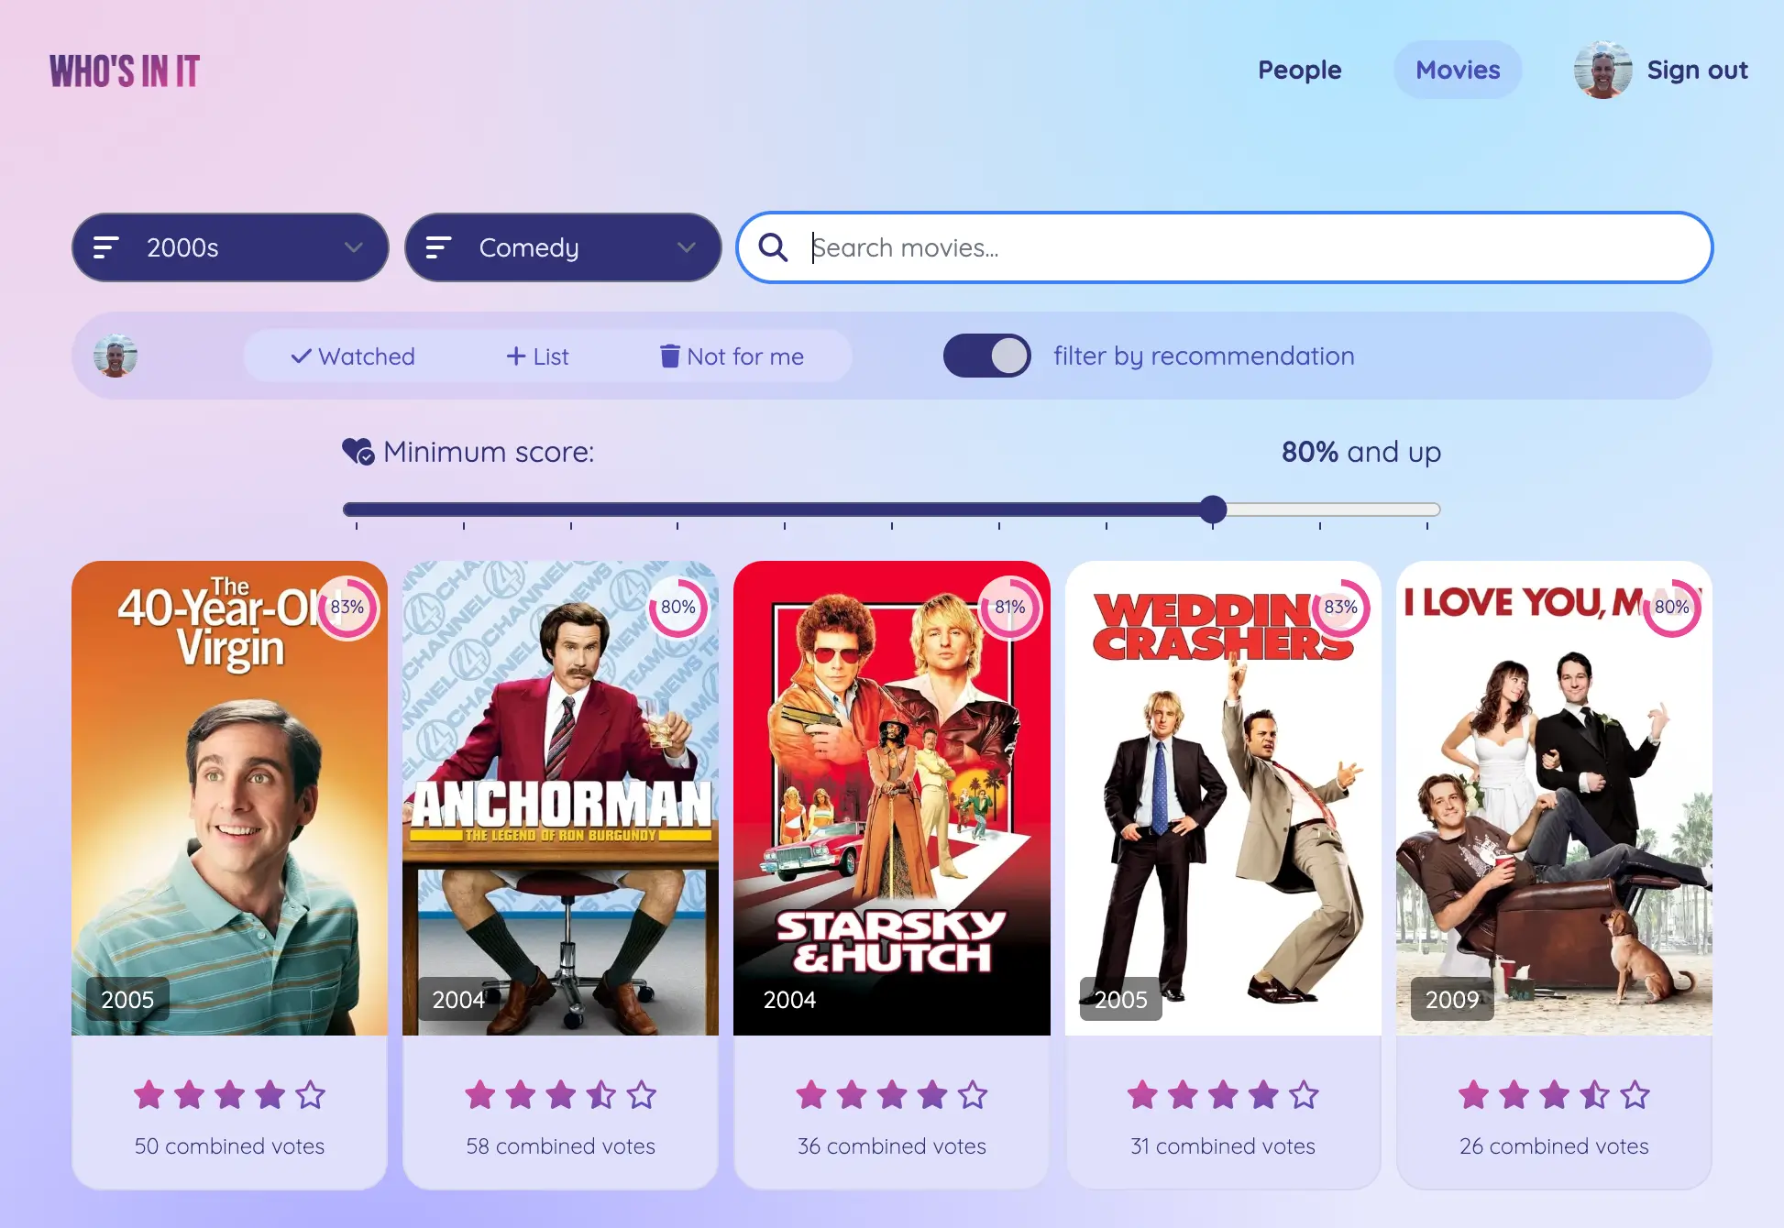This screenshot has width=1784, height=1228.
Task: Select People tab in navigation
Action: (x=1299, y=68)
